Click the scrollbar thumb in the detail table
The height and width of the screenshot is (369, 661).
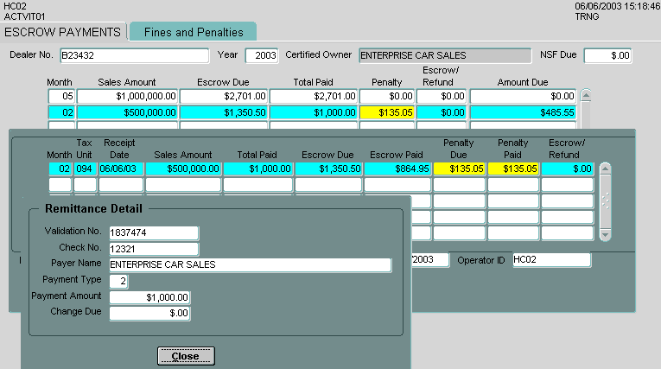pyautogui.click(x=605, y=201)
